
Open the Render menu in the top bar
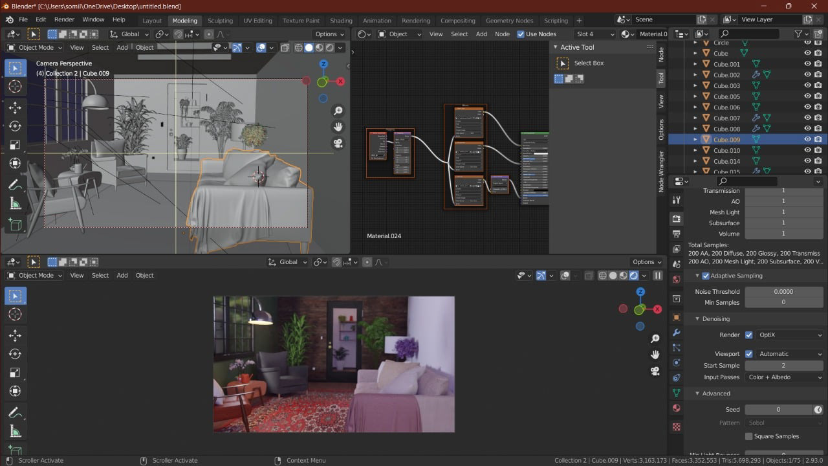(x=64, y=19)
